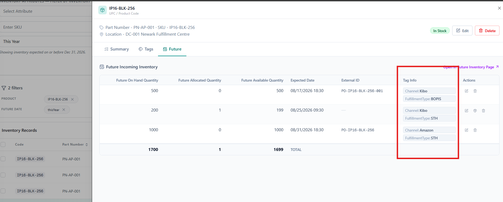Image resolution: width=503 pixels, height=202 pixels.
Task: Click the funnel icon beside 2 filters
Action: (x=4, y=88)
